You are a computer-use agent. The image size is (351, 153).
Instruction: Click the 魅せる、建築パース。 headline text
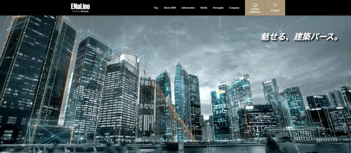[x=300, y=37]
